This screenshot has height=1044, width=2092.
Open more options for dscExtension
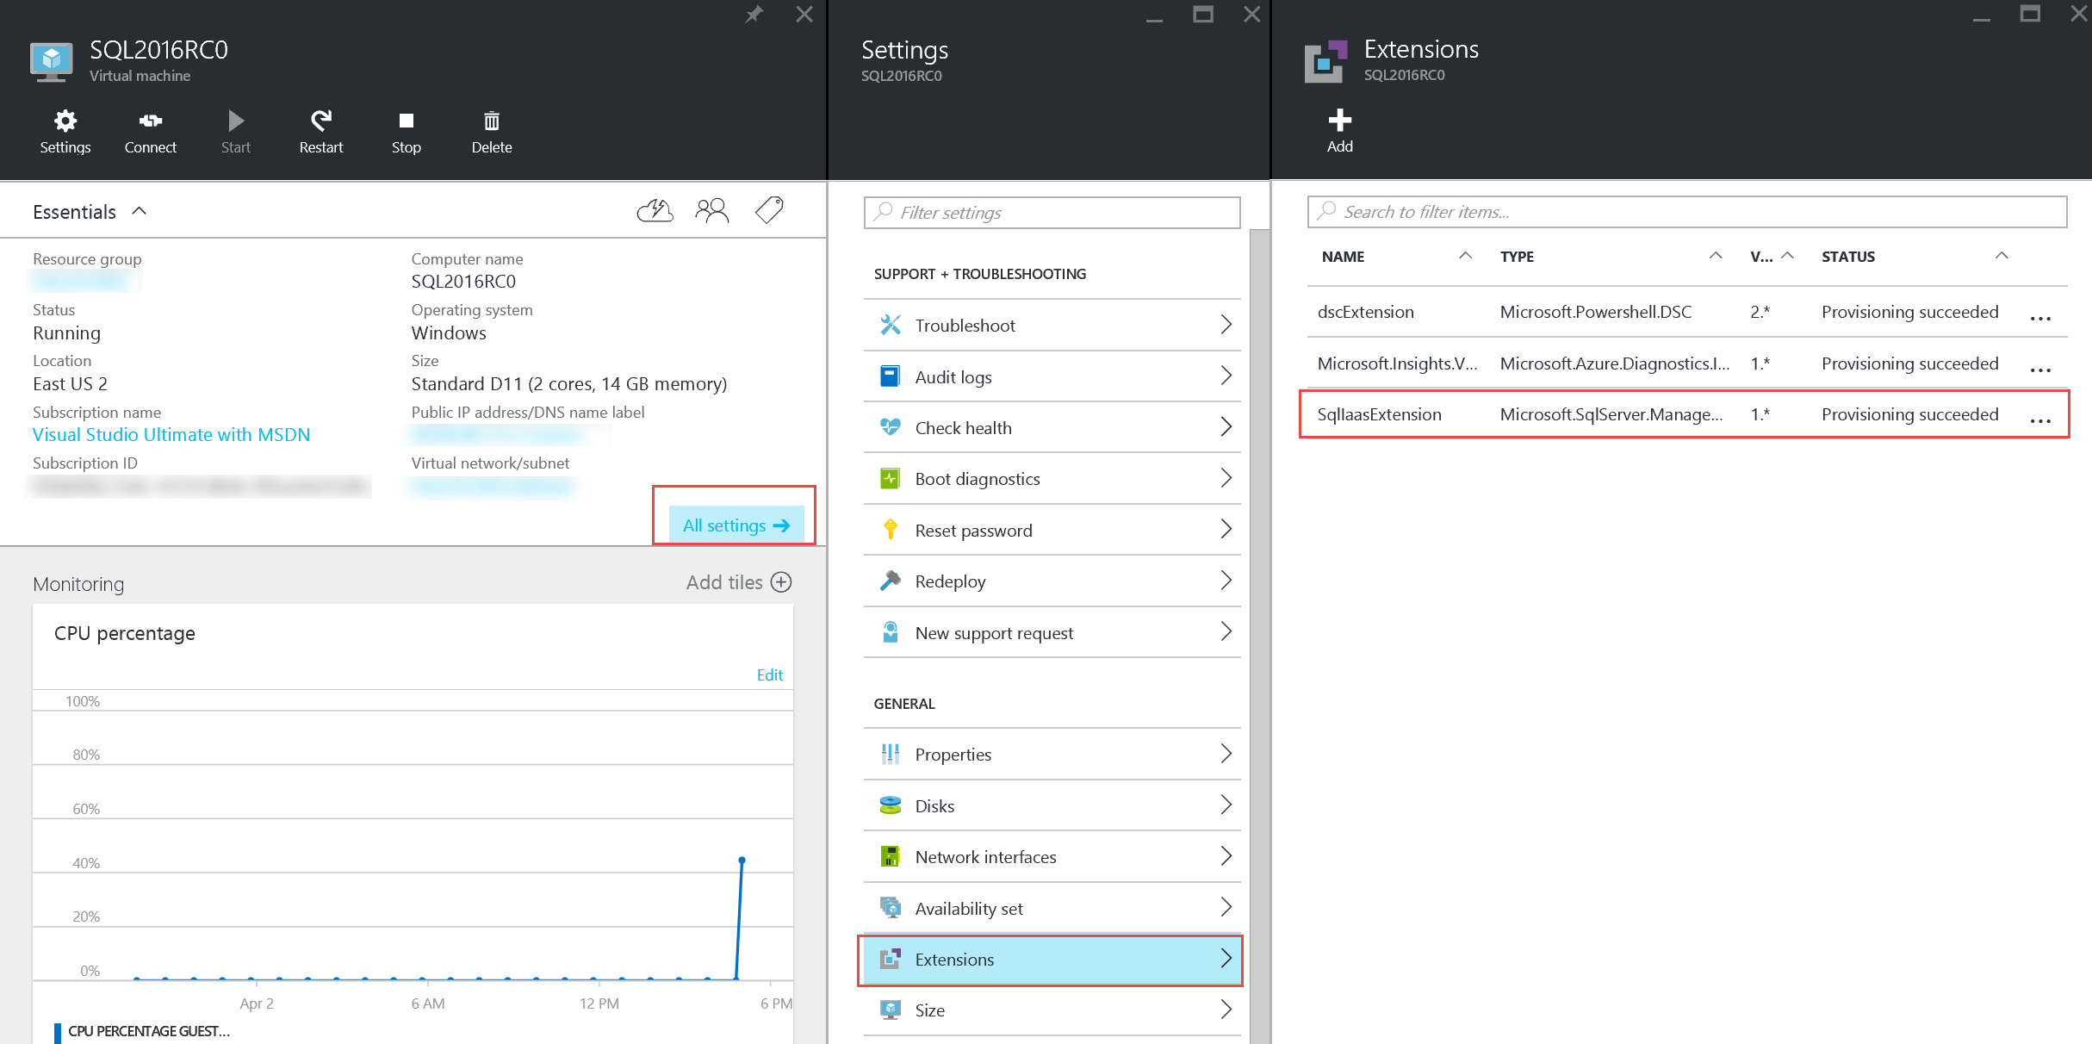point(2040,319)
